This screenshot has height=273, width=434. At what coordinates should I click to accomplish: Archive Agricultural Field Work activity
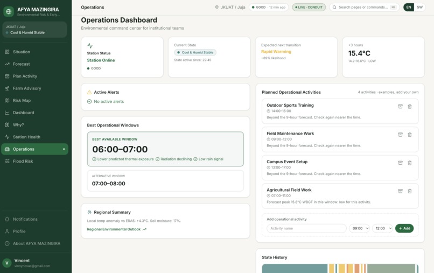click(x=400, y=191)
